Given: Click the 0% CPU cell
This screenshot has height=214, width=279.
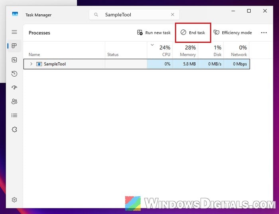Looking at the screenshot, I should pos(159,64).
